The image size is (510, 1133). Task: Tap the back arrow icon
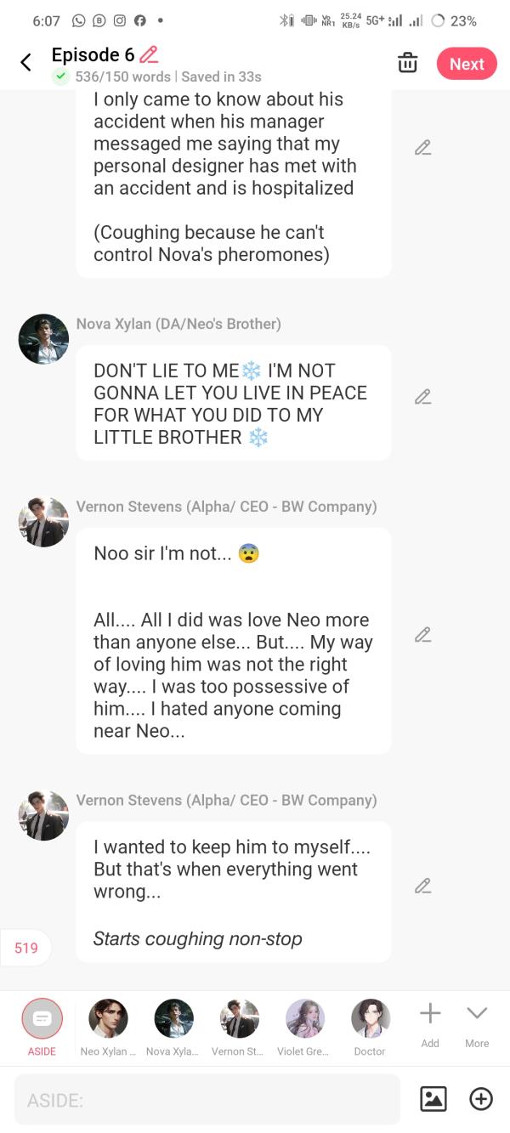point(25,62)
